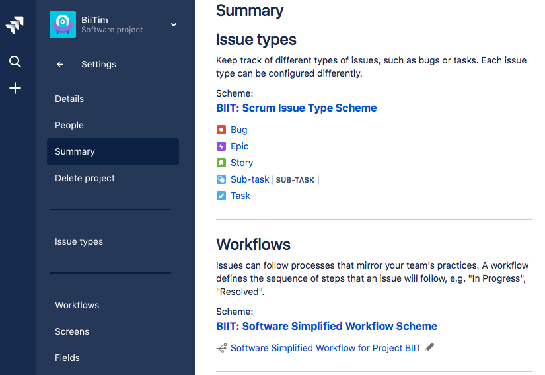
Task: Open Issue types in sidebar
Action: point(79,242)
